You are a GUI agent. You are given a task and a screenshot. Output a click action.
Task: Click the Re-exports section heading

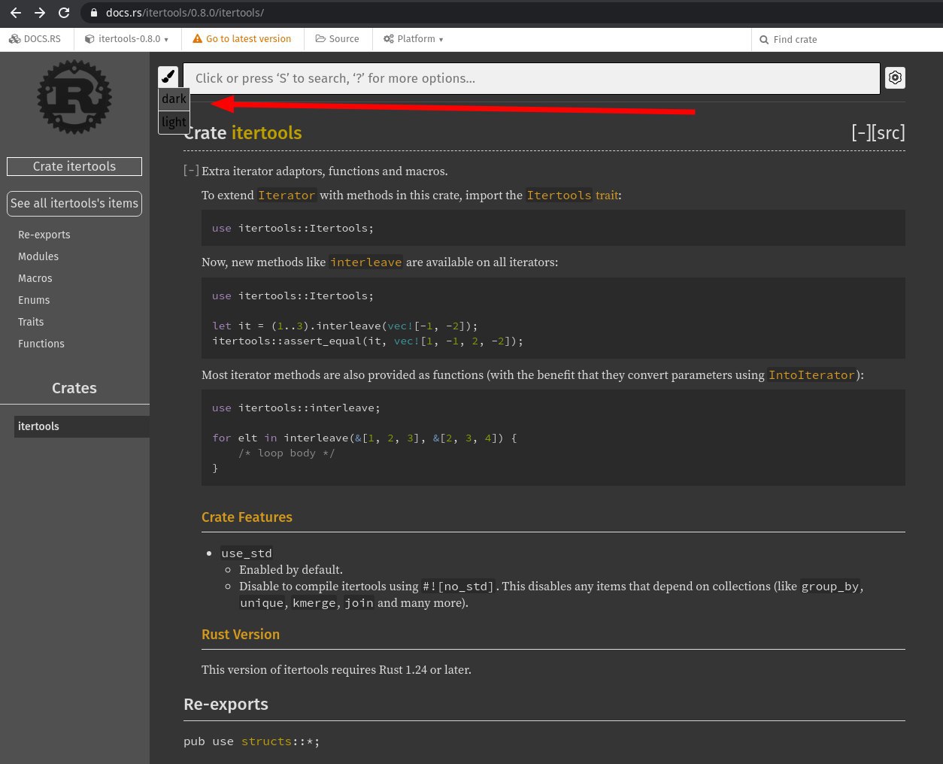(x=226, y=705)
